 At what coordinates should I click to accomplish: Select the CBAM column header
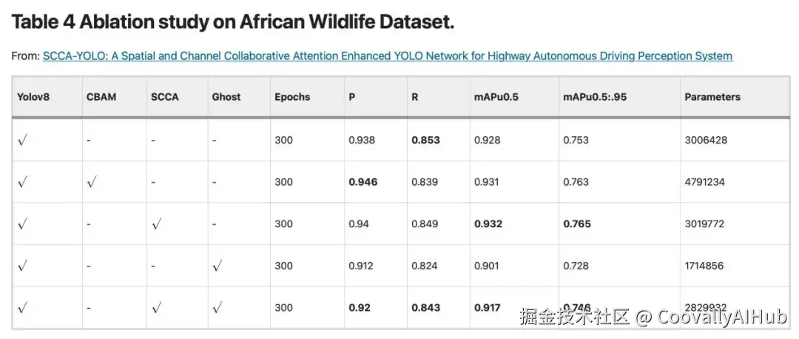(101, 97)
